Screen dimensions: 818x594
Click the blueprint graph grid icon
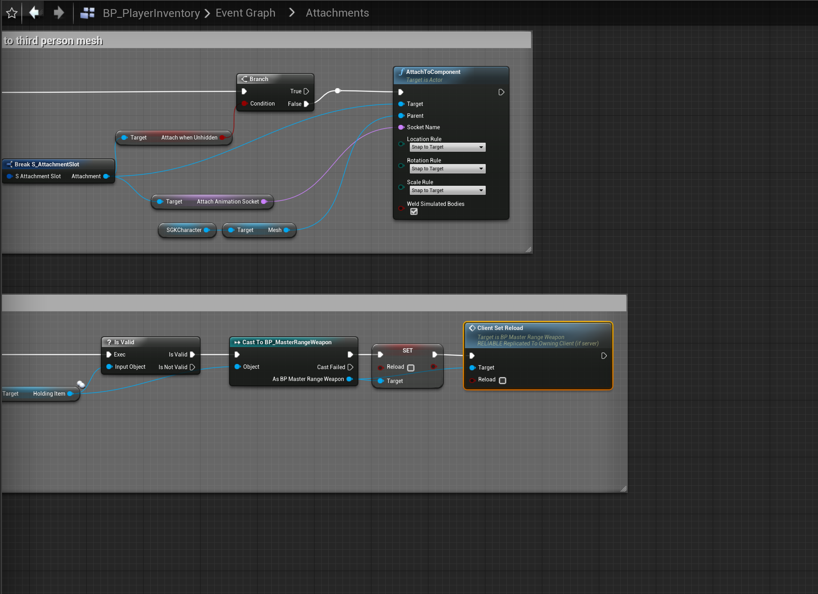[87, 13]
